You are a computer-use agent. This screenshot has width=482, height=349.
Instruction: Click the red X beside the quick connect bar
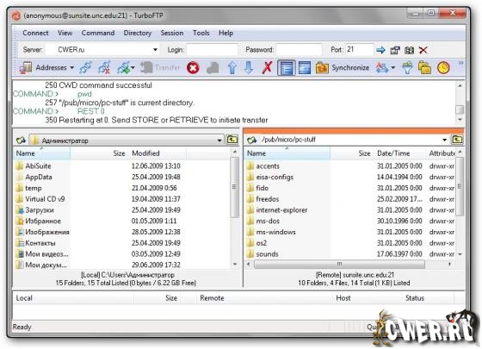(x=423, y=50)
